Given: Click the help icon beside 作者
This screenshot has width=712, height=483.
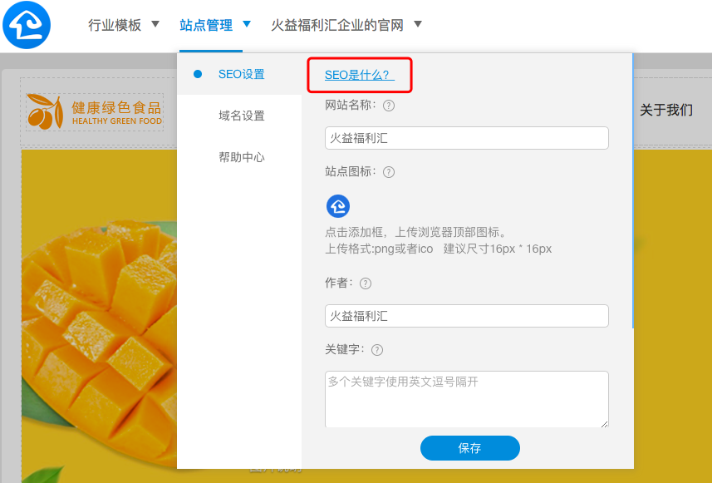Looking at the screenshot, I should [366, 283].
